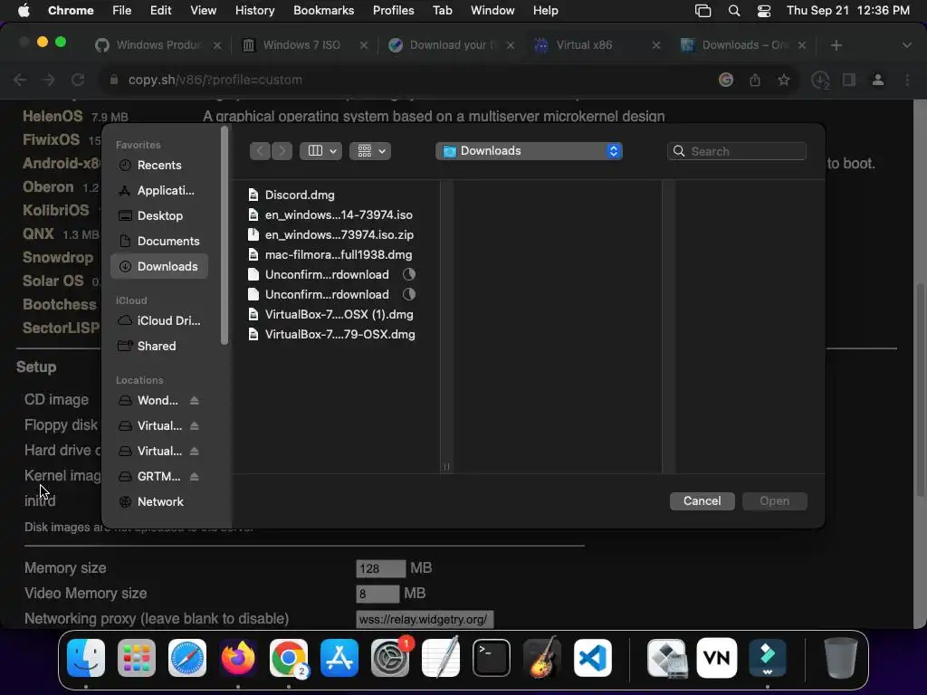Launch Firefox from the Dock
The image size is (927, 695).
click(x=238, y=658)
